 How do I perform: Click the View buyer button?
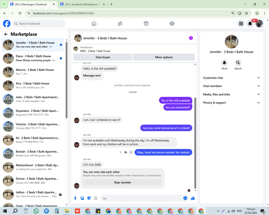click(x=103, y=57)
